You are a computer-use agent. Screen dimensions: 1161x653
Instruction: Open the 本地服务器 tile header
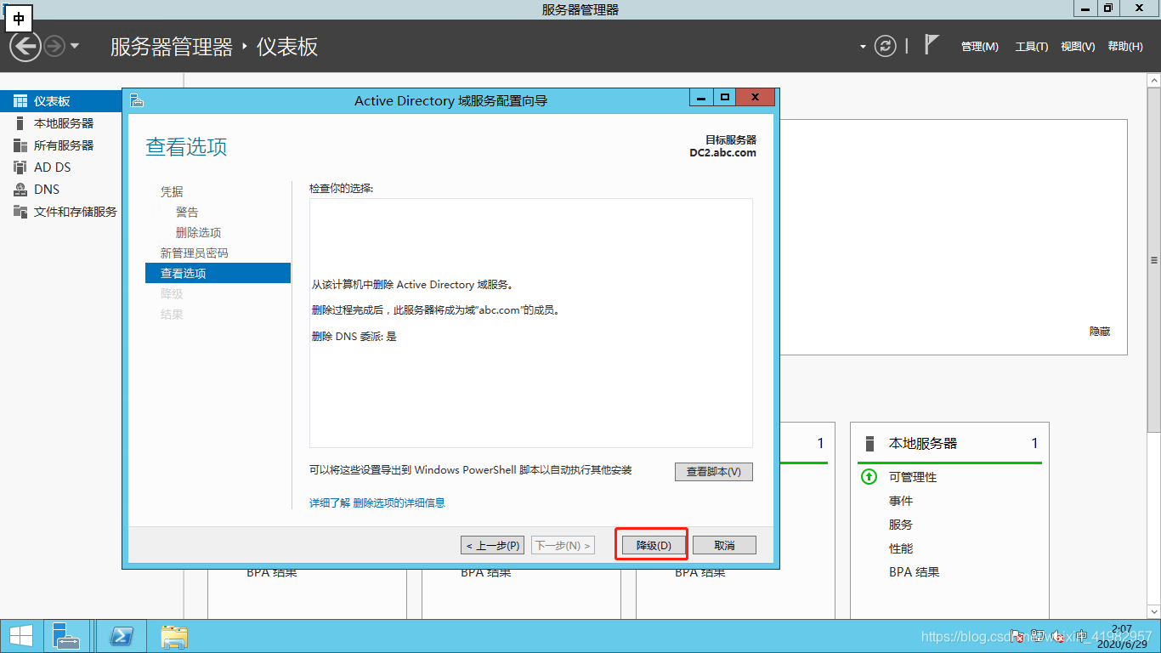922,443
